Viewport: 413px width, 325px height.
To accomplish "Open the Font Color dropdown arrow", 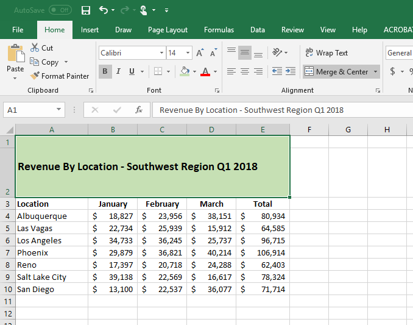I will pos(215,71).
